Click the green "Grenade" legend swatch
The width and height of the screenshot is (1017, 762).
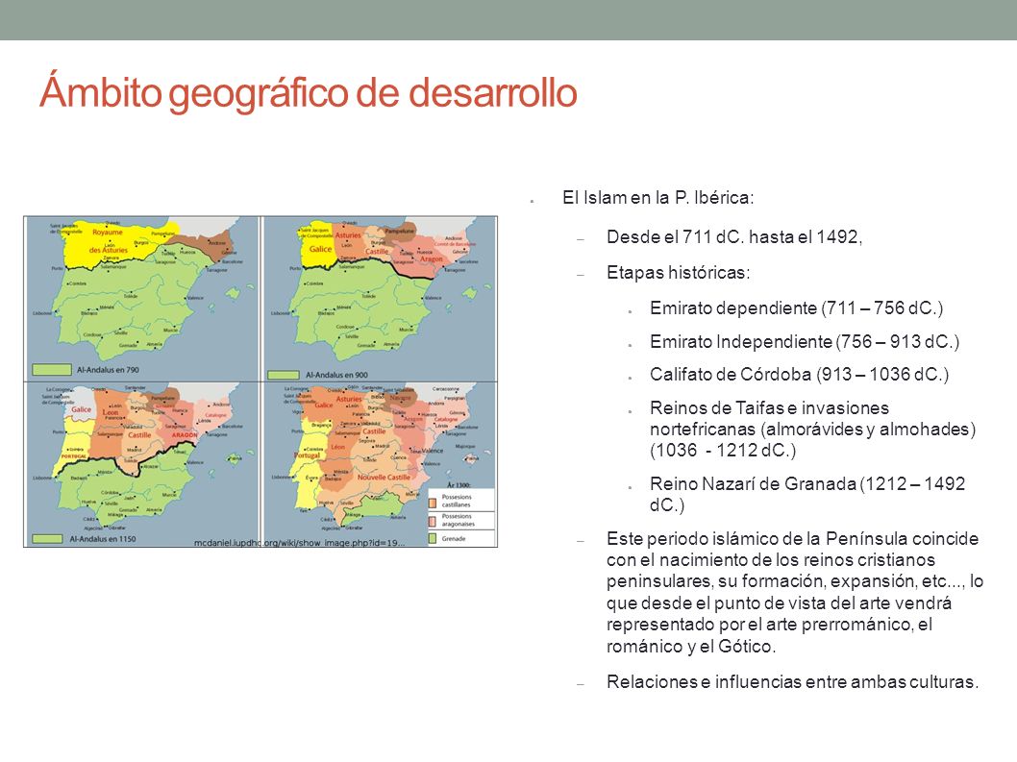tap(433, 538)
